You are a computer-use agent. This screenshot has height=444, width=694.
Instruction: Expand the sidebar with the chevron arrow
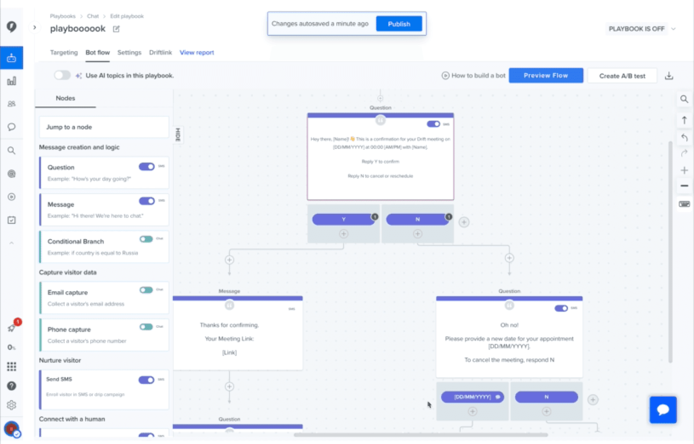(x=35, y=28)
